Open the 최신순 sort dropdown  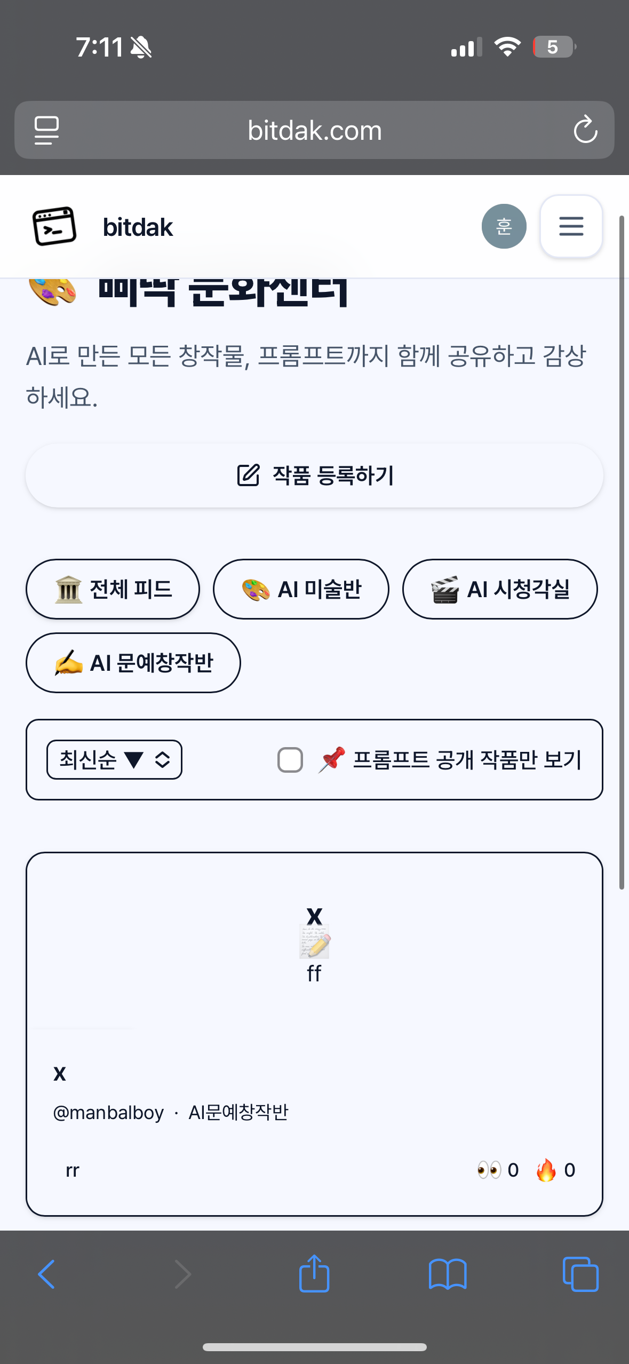(x=114, y=759)
